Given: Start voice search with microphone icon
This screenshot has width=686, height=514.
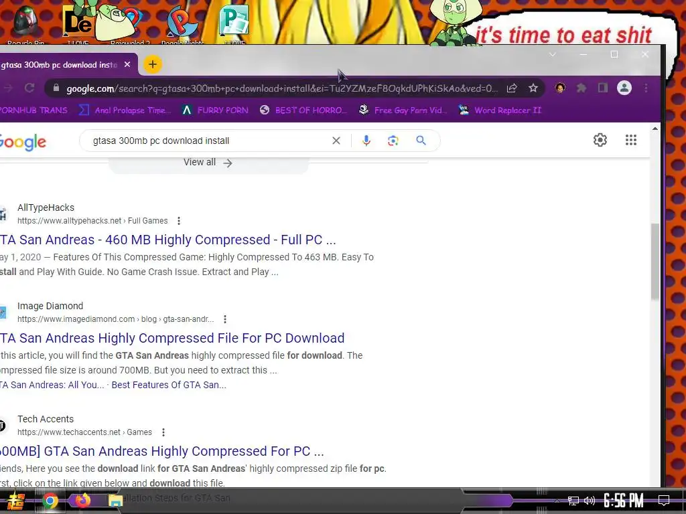Looking at the screenshot, I should (366, 141).
